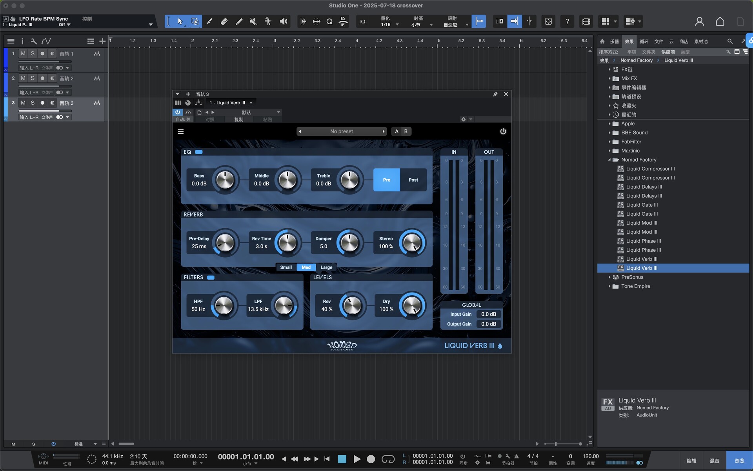Open the track list icon
The width and height of the screenshot is (753, 471).
11,41
